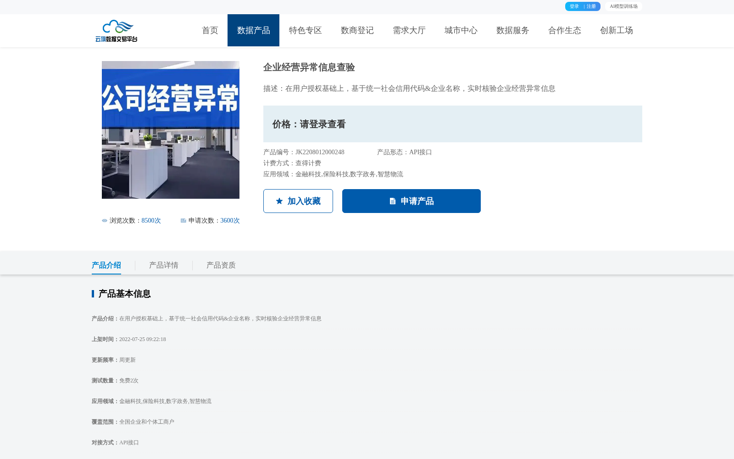Click the 价格：请登录查看 banner
The image size is (734, 459).
453,124
